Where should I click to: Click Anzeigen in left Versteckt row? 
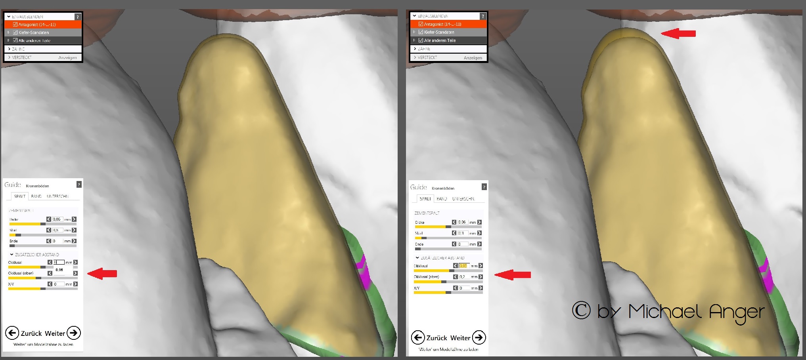[67, 58]
